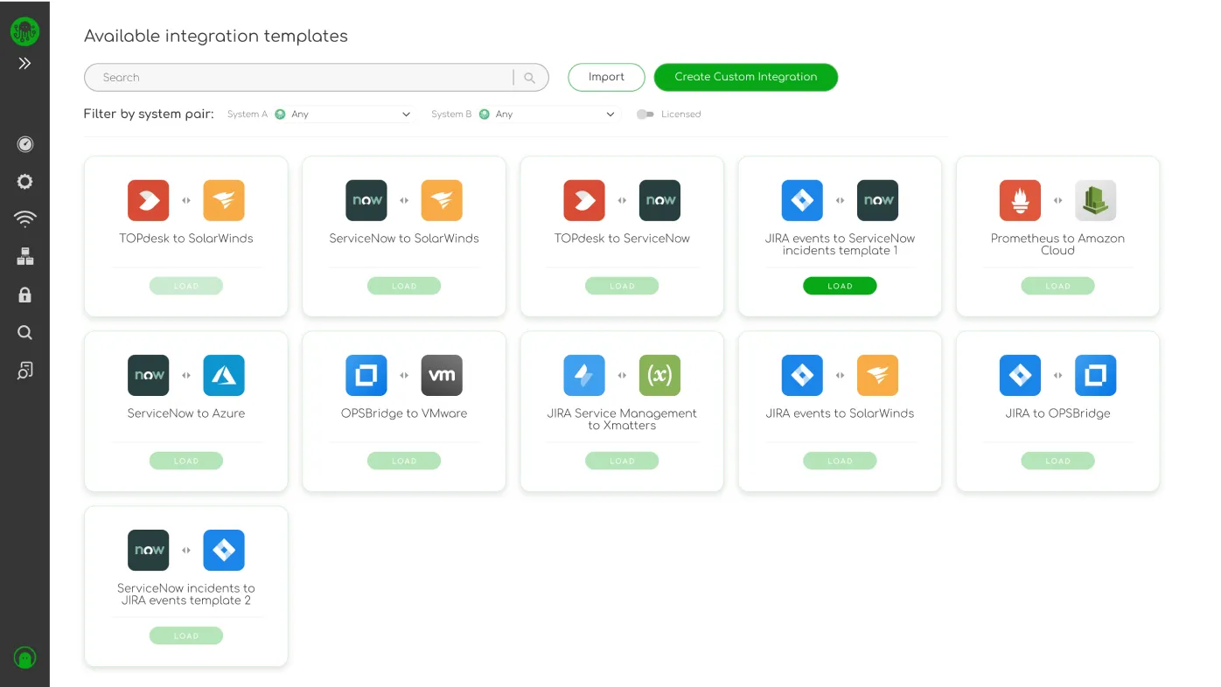Click the 'TOPdesk to ServiceNow' card title

point(622,239)
